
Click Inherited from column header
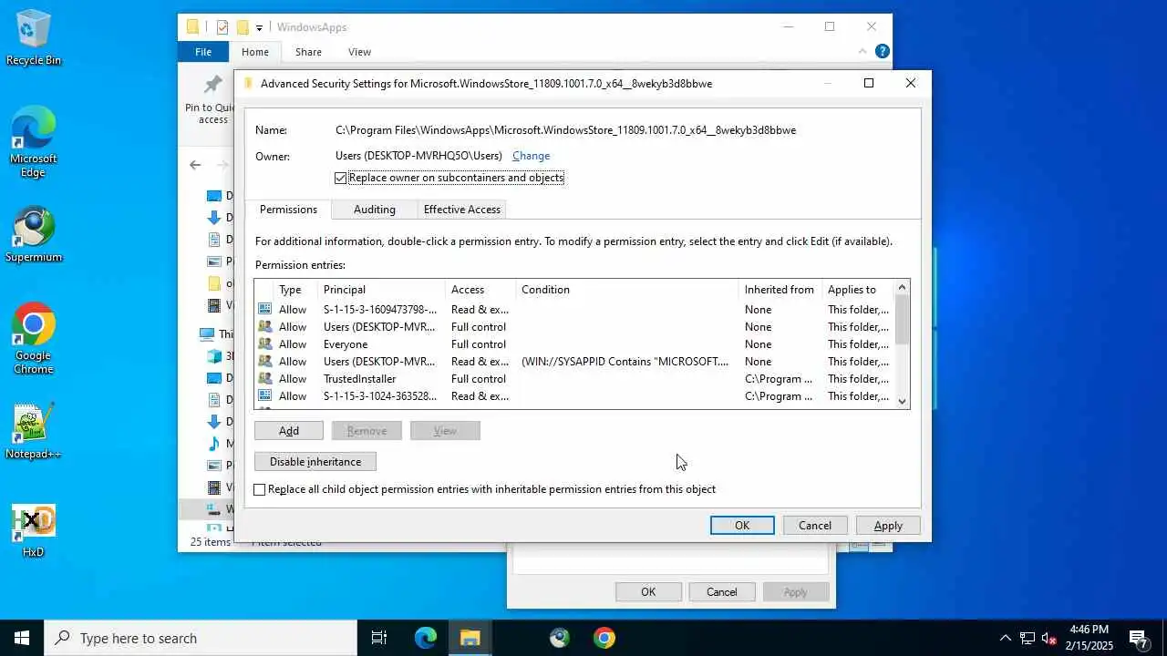pos(779,290)
